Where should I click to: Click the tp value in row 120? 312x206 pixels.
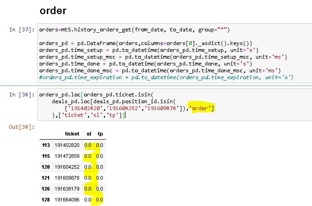(100, 167)
